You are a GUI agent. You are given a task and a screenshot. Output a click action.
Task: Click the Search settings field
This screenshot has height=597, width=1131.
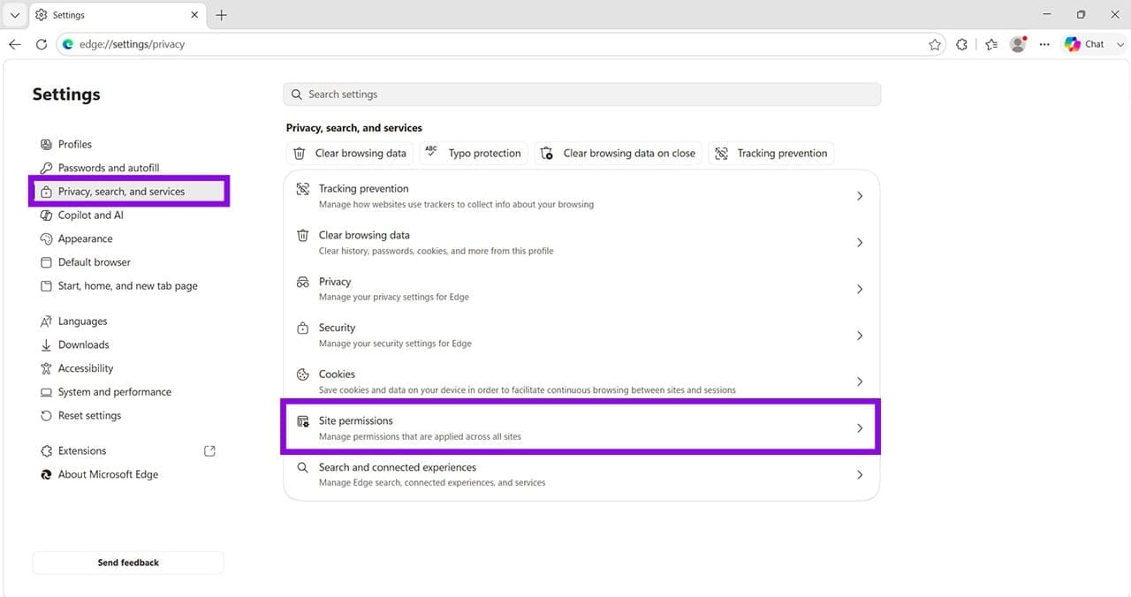click(x=582, y=94)
